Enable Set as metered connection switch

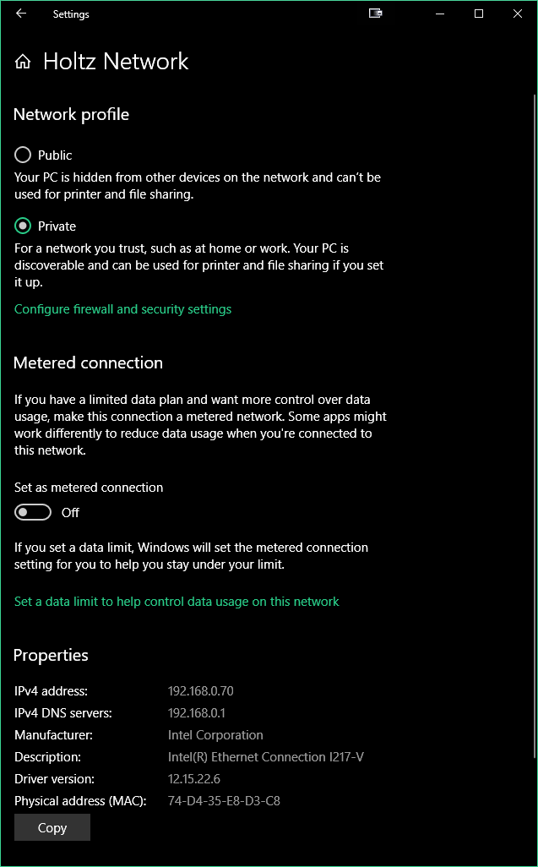[33, 513]
